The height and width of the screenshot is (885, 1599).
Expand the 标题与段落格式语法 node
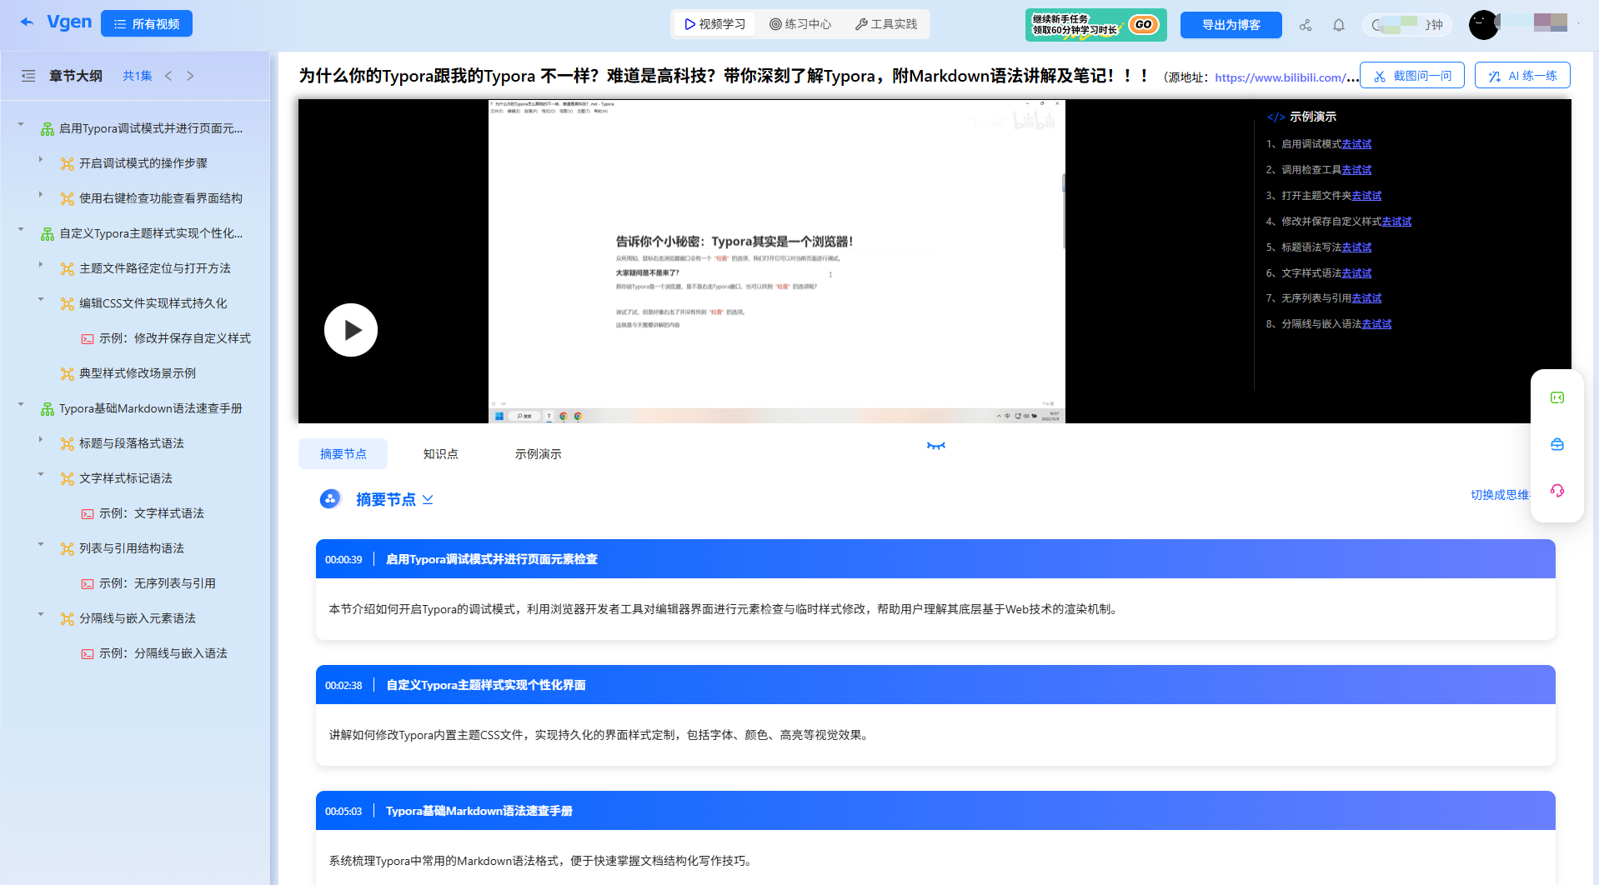(41, 439)
